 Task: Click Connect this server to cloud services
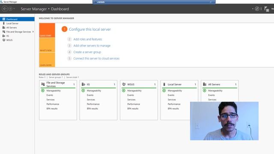(x=96, y=59)
